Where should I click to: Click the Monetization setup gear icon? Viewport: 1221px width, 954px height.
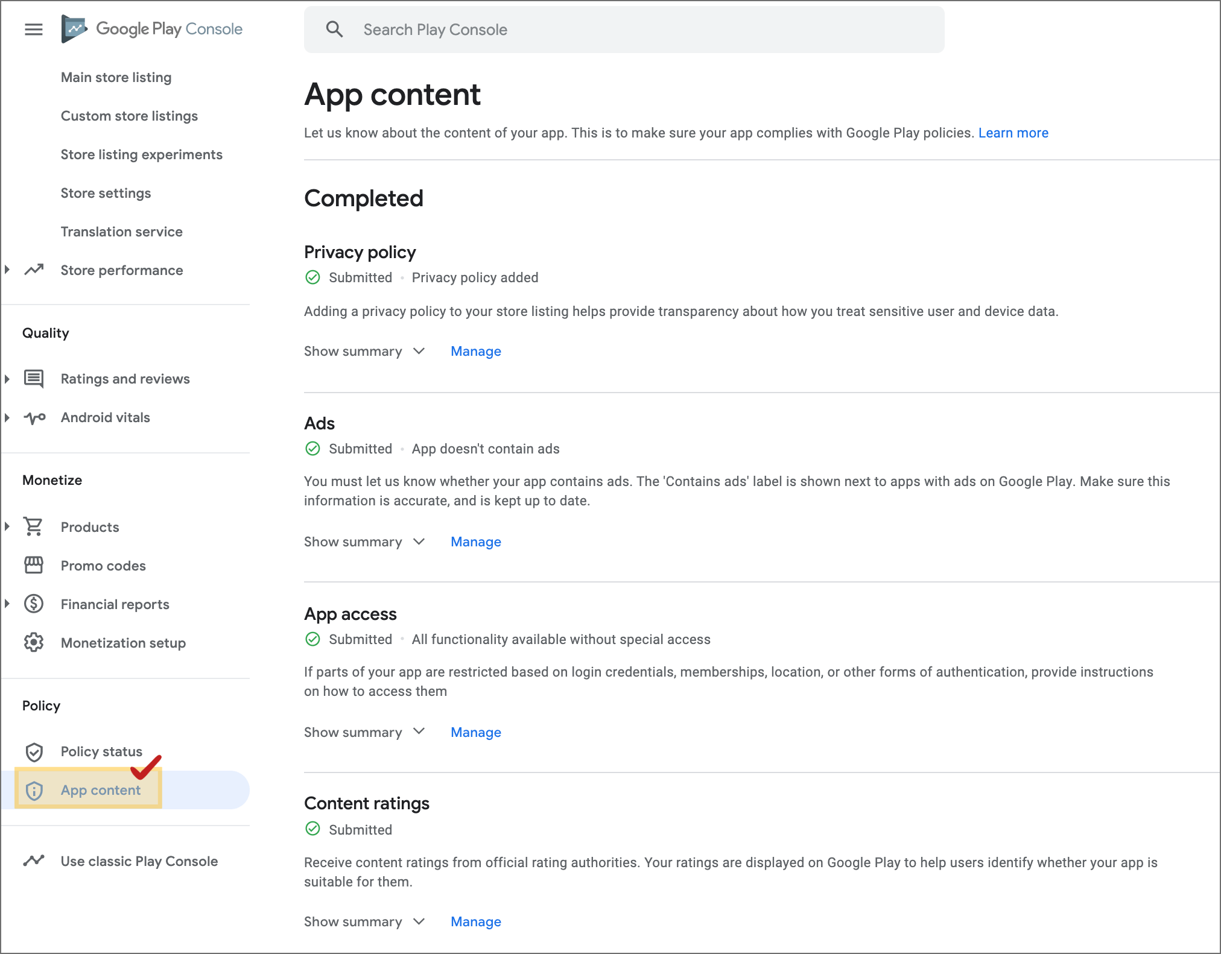pos(34,642)
